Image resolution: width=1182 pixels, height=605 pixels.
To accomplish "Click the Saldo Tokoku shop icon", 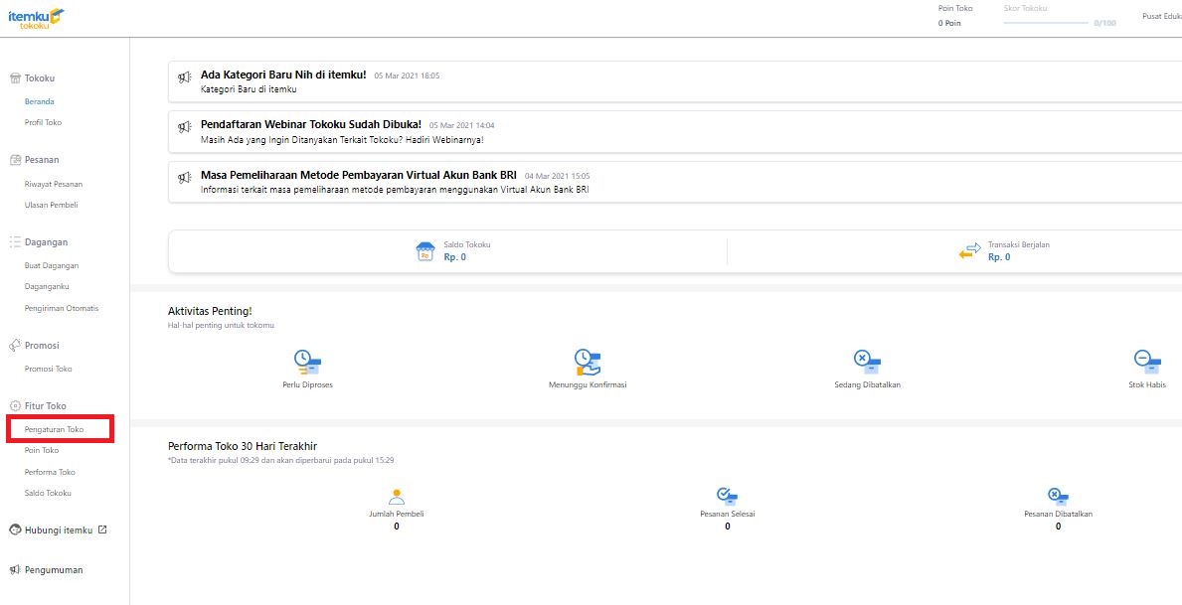I will click(425, 251).
